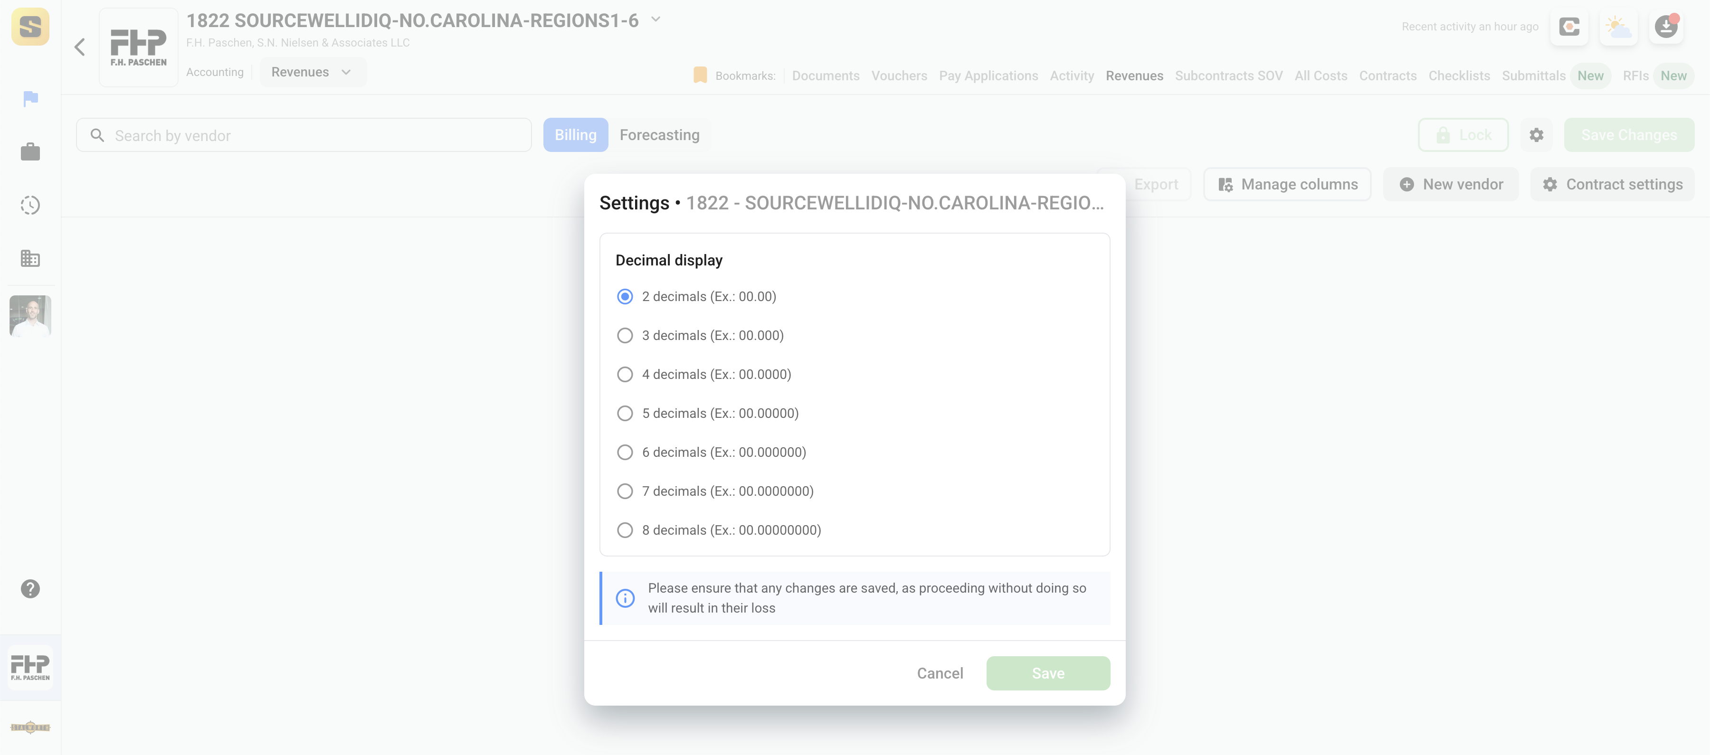This screenshot has height=755, width=1710.
Task: Click the Save Changes button
Action: [x=1629, y=135]
